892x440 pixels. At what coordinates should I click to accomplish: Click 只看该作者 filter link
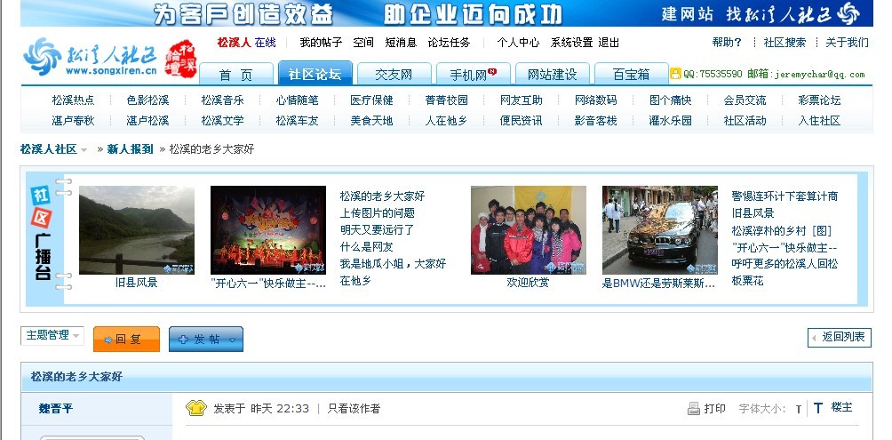click(x=354, y=409)
